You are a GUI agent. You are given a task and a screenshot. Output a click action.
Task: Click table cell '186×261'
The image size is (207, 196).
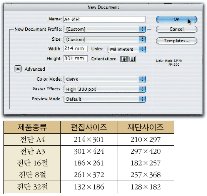pyautogui.click(x=89, y=163)
